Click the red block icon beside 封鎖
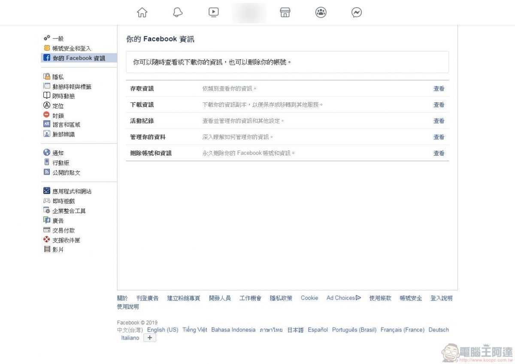 click(47, 115)
